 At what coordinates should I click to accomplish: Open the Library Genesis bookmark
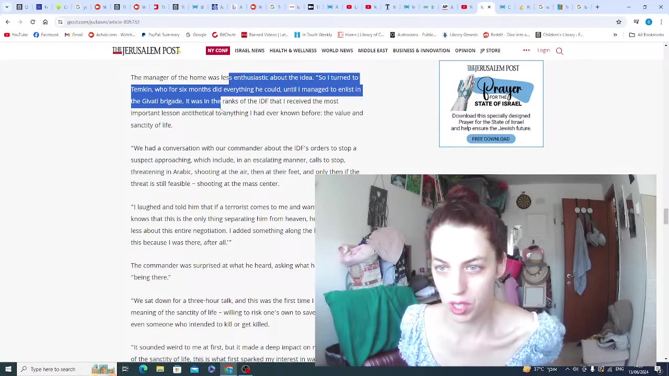point(460,35)
